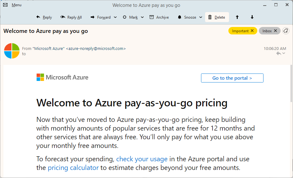Viewport: 293px width, 178px height.
Task: Forward this message
Action: pos(101,17)
